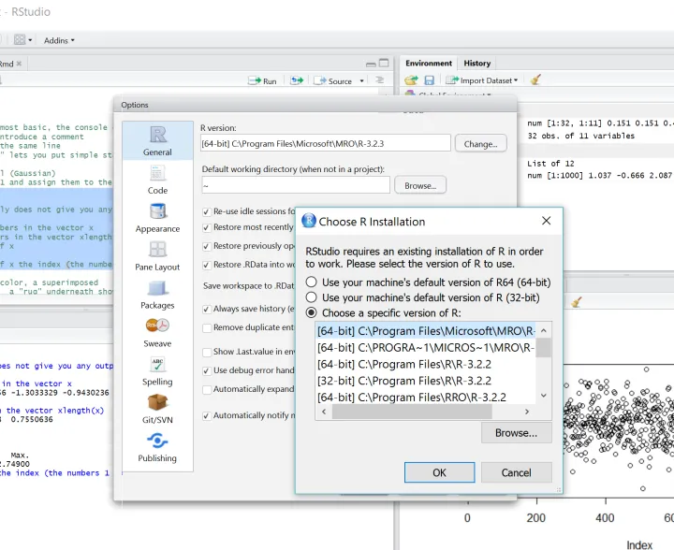
Task: Click the horizontal scroll right arrow in R list
Action: (527, 412)
